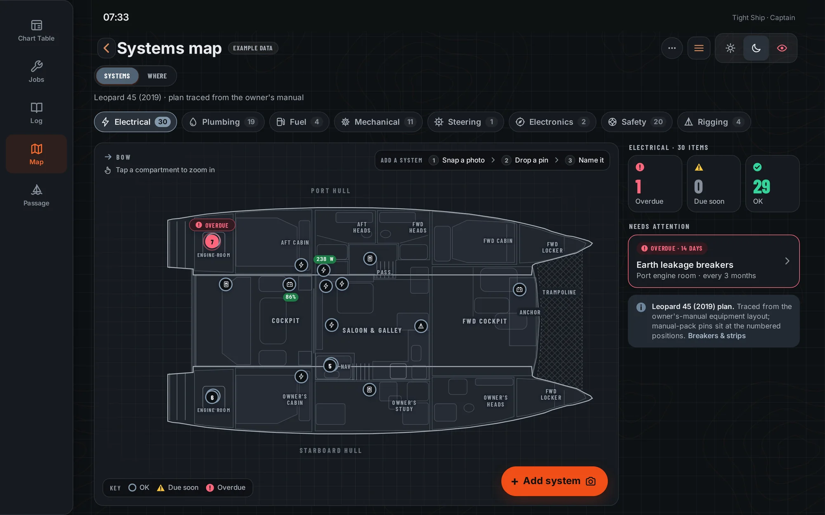Screen dimensions: 825x515
Task: Filter by the Electronics category
Action: [552, 122]
